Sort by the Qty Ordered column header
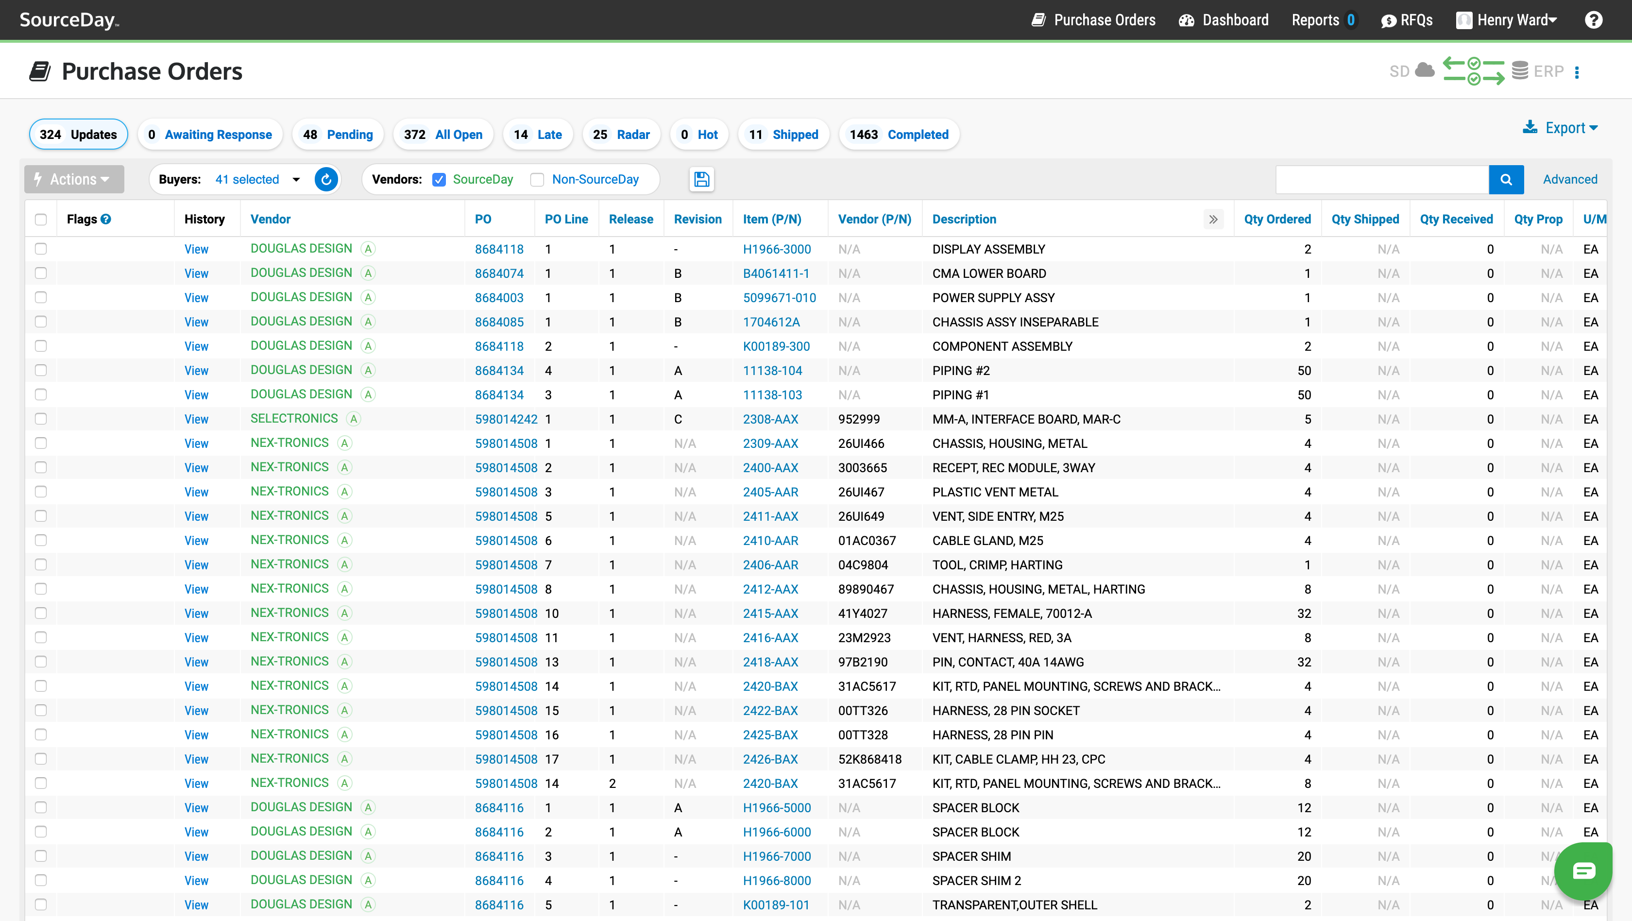This screenshot has height=921, width=1632. (1277, 219)
